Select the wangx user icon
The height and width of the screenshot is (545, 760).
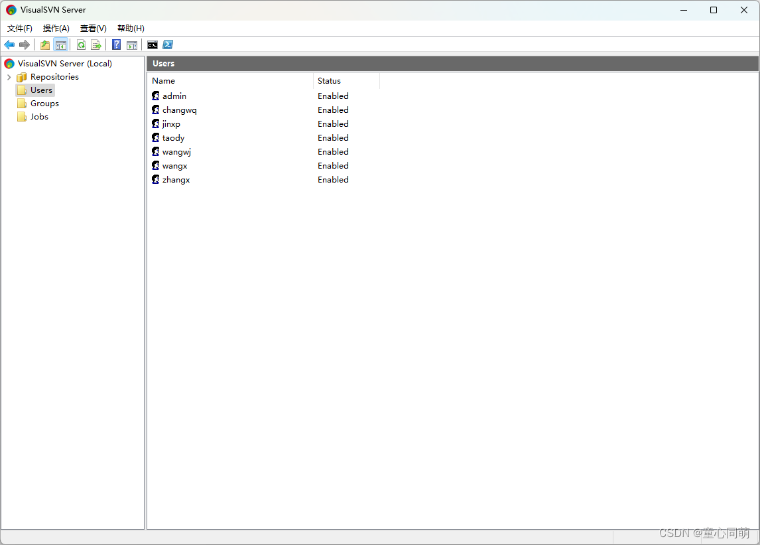(x=156, y=165)
